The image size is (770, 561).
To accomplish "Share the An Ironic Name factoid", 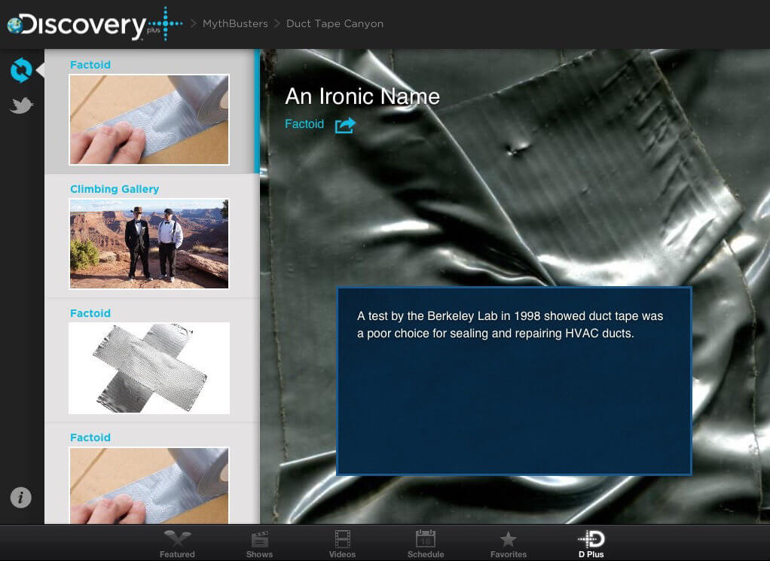I will tap(345, 125).
